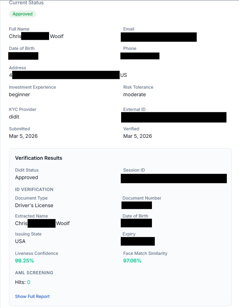
Task: Click the green Approved status badge
Action: tap(23, 14)
